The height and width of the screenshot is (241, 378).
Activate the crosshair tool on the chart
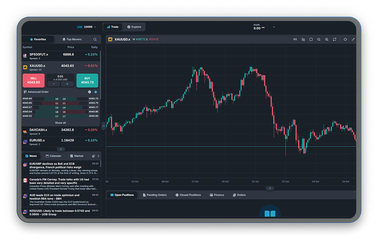[x=345, y=39]
